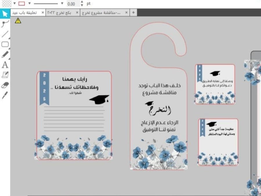Select the عظيمة جداً أنتي small card
The height and width of the screenshot is (196, 261).
(218, 142)
